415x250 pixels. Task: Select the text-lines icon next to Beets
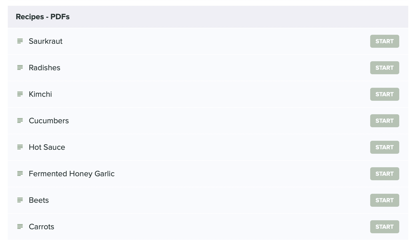click(20, 200)
